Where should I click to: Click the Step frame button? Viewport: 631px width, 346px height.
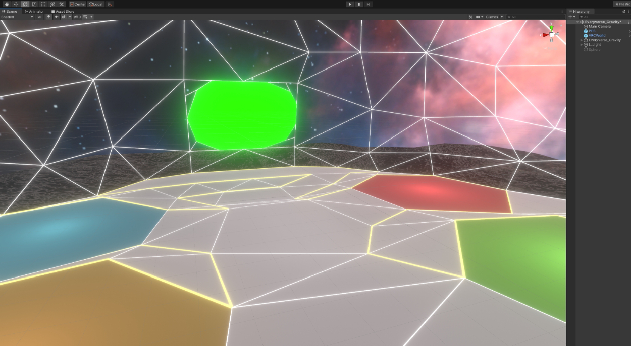369,4
